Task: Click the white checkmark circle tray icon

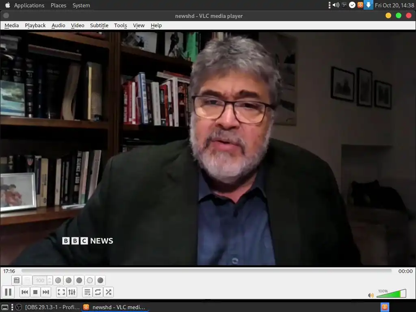Action: click(x=352, y=5)
